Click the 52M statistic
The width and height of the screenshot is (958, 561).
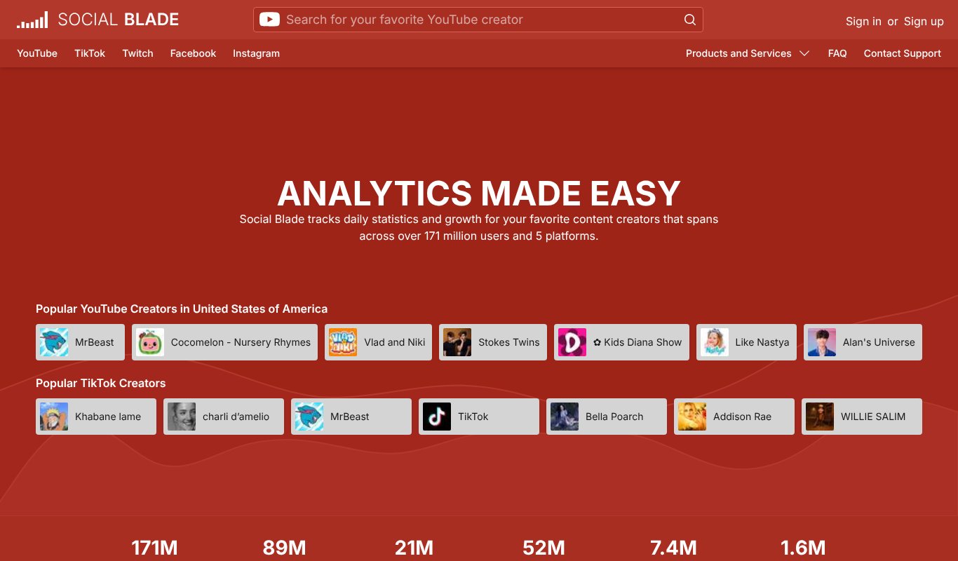pyautogui.click(x=544, y=548)
